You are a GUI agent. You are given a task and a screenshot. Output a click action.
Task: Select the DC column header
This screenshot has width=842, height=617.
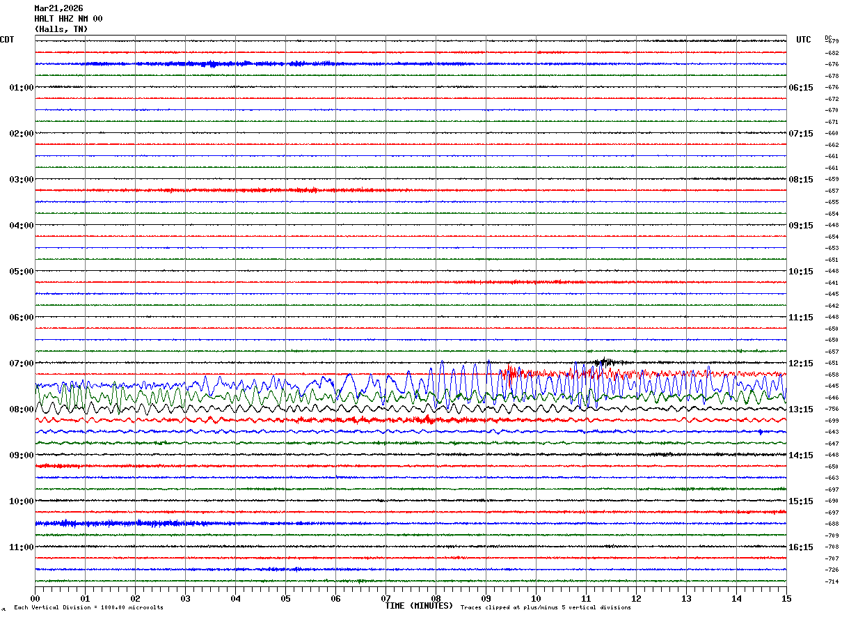828,38
